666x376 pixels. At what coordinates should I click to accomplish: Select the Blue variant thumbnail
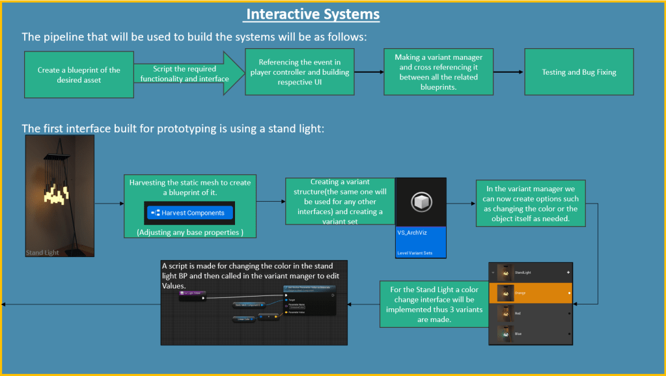point(505,333)
